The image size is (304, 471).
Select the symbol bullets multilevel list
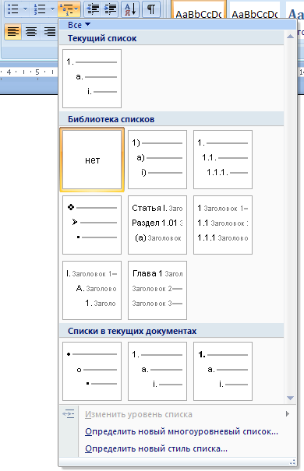coord(92,225)
